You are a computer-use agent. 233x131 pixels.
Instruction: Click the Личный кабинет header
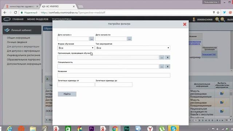pos(22,30)
